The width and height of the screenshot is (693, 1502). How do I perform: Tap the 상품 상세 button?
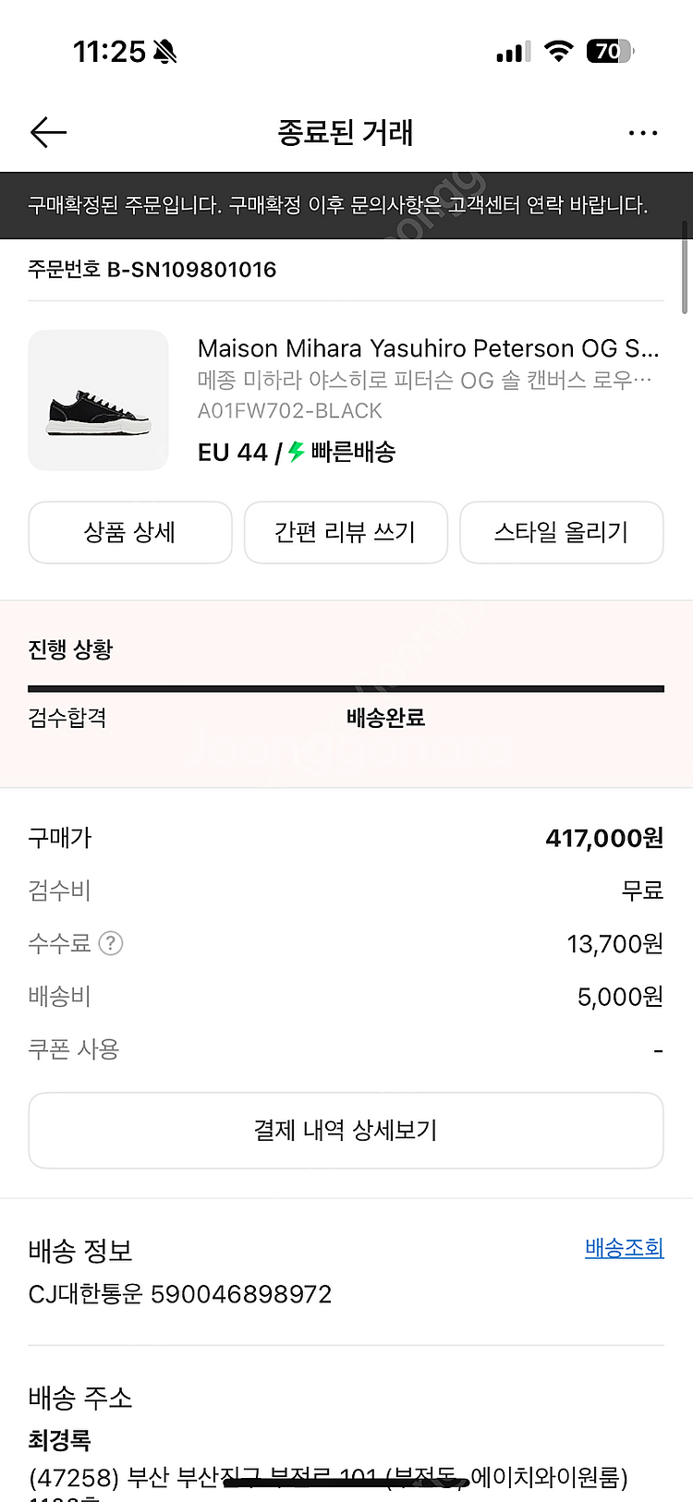(130, 532)
